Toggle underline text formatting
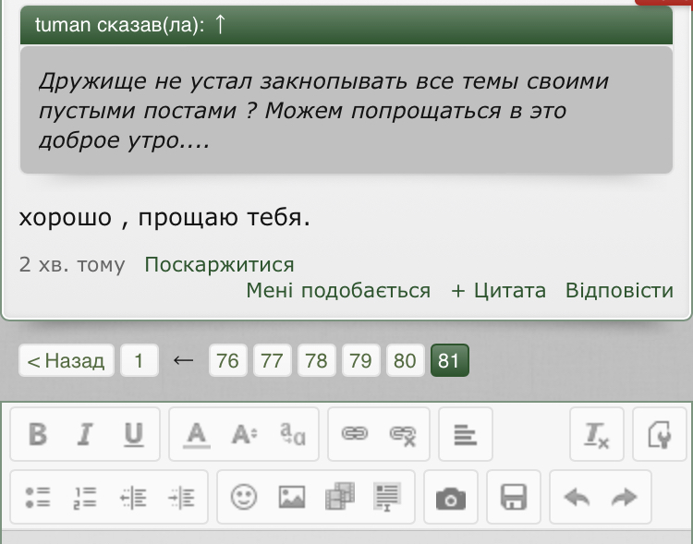This screenshot has height=544, width=693. click(134, 434)
